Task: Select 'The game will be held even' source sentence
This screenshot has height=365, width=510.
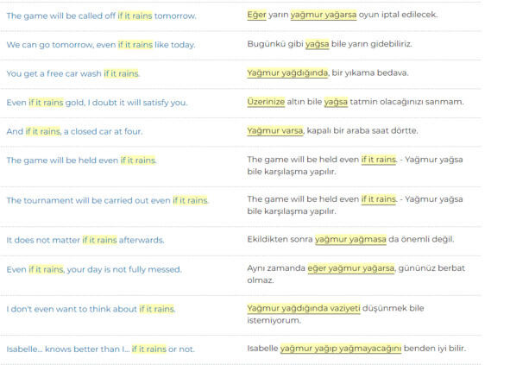Action: click(x=82, y=160)
